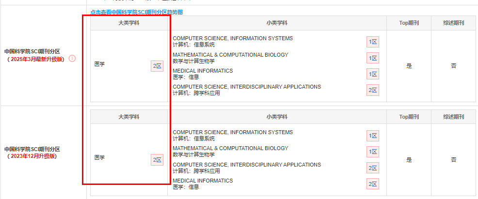Click 计算机:跨学科应用 text in the 2023 table

[196, 171]
